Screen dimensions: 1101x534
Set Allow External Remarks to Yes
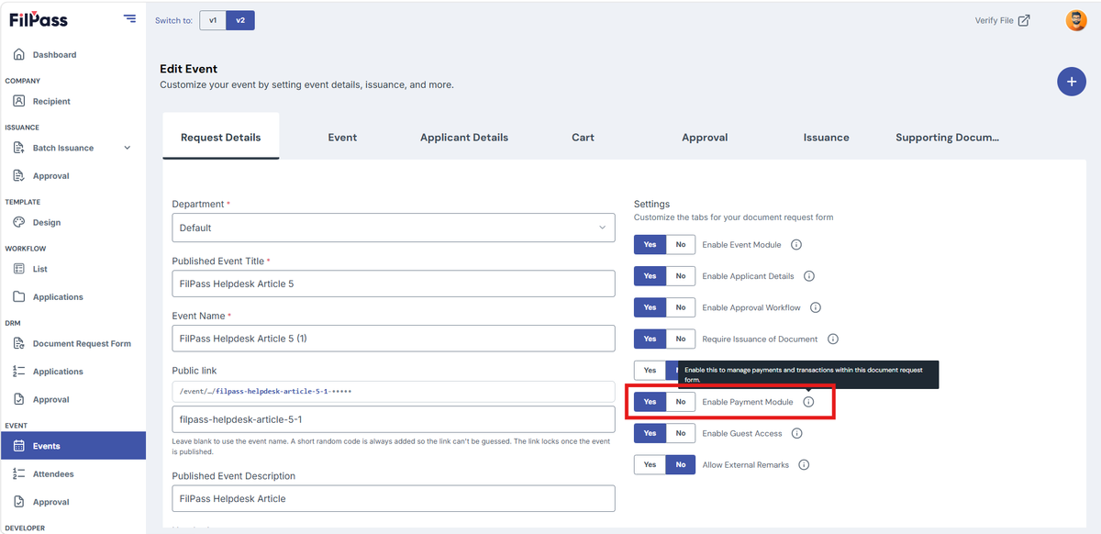[650, 464]
